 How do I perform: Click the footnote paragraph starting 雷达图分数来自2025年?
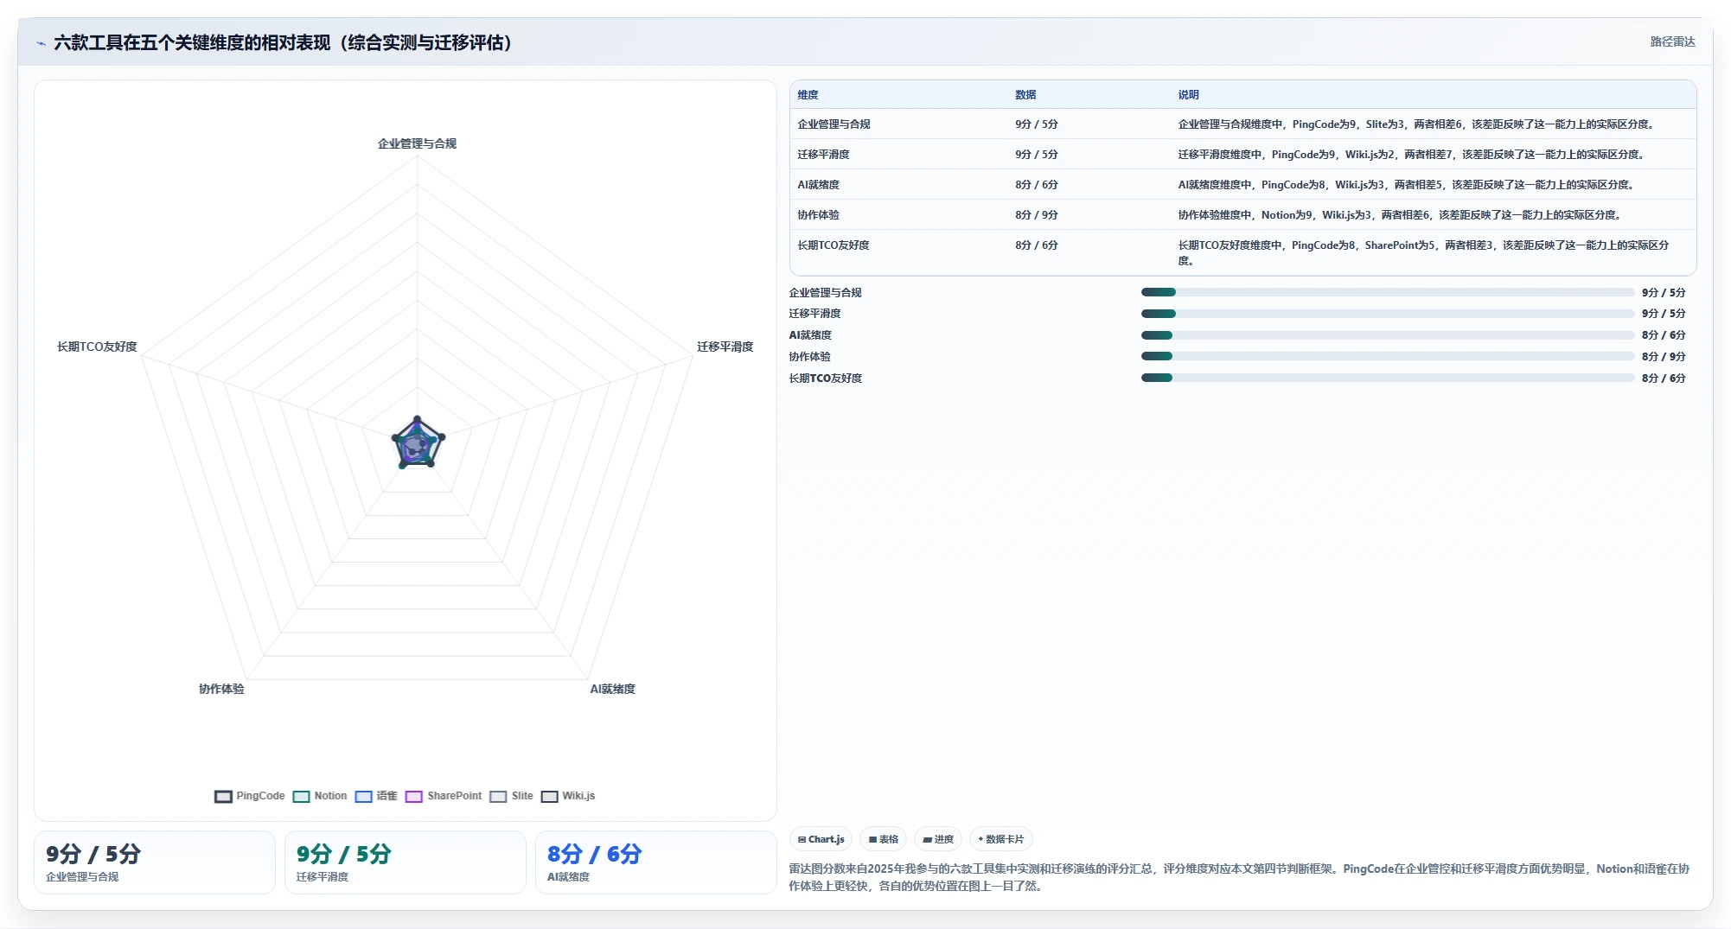pos(1239,877)
